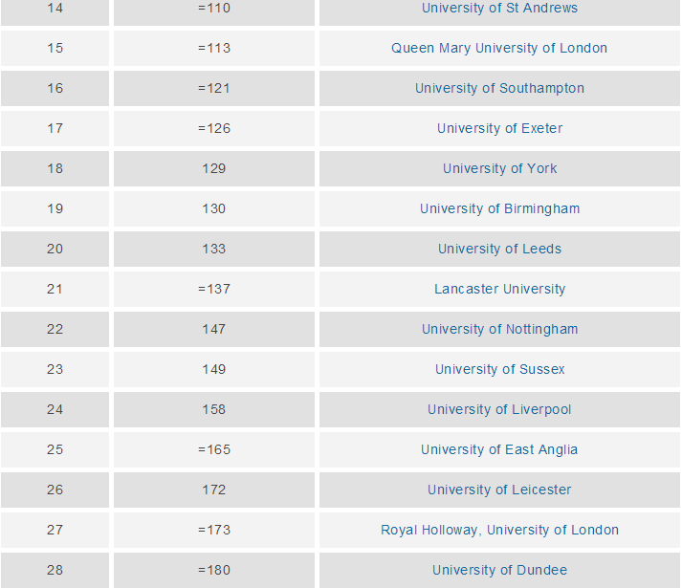
Task: Click the University of Leeds link
Action: click(x=499, y=250)
